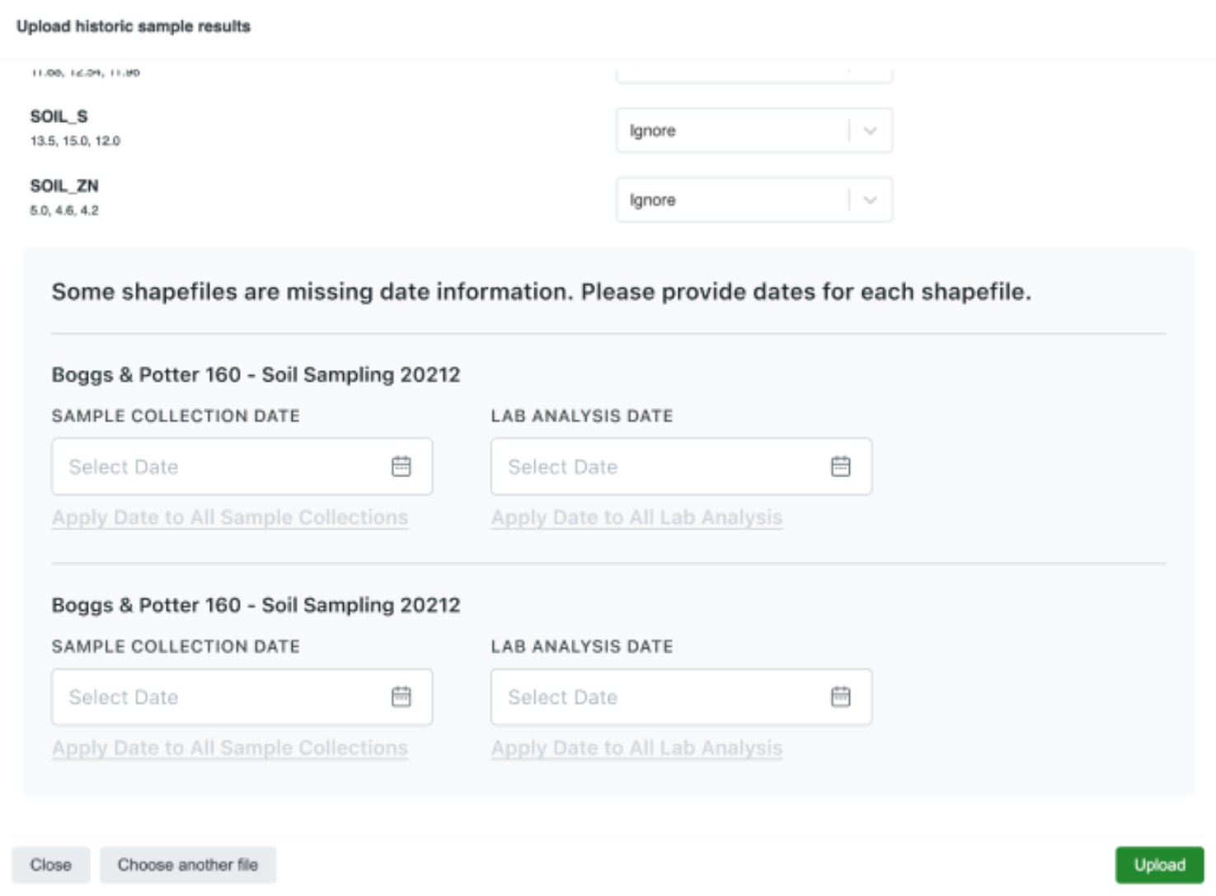Click second Apply Date to All Lab Analysis link

[636, 748]
